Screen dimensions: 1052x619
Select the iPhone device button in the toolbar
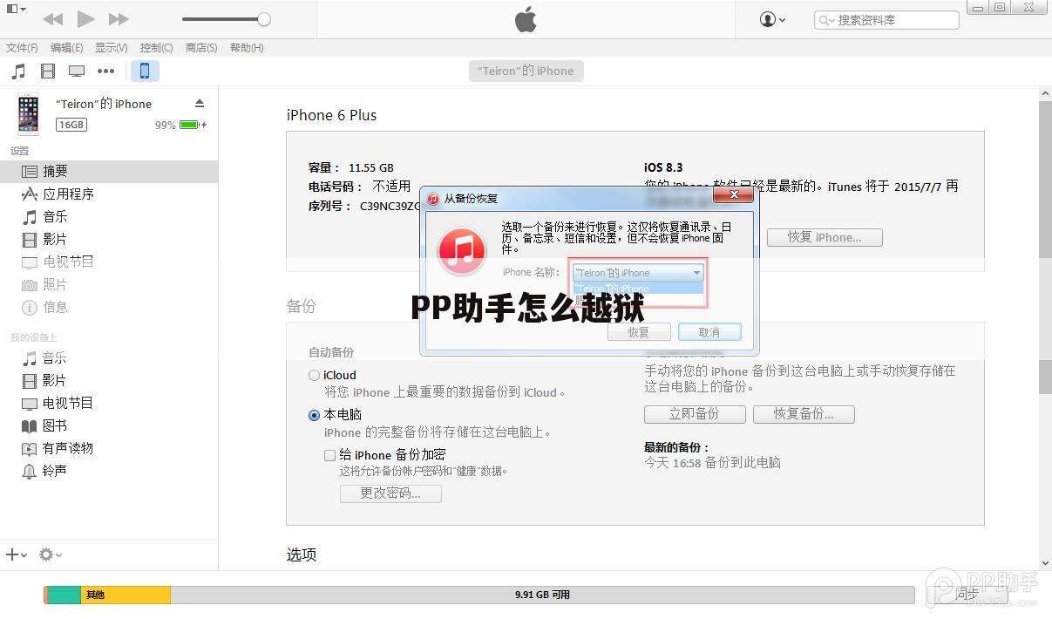(x=145, y=71)
